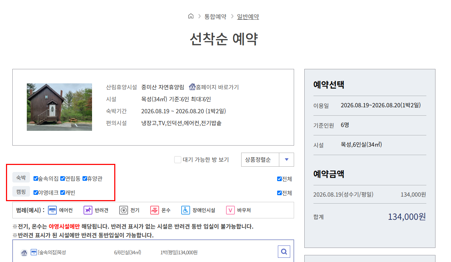This screenshot has width=451, height=262.
Task: Click the 에어컨 legend icon
Action: point(52,210)
